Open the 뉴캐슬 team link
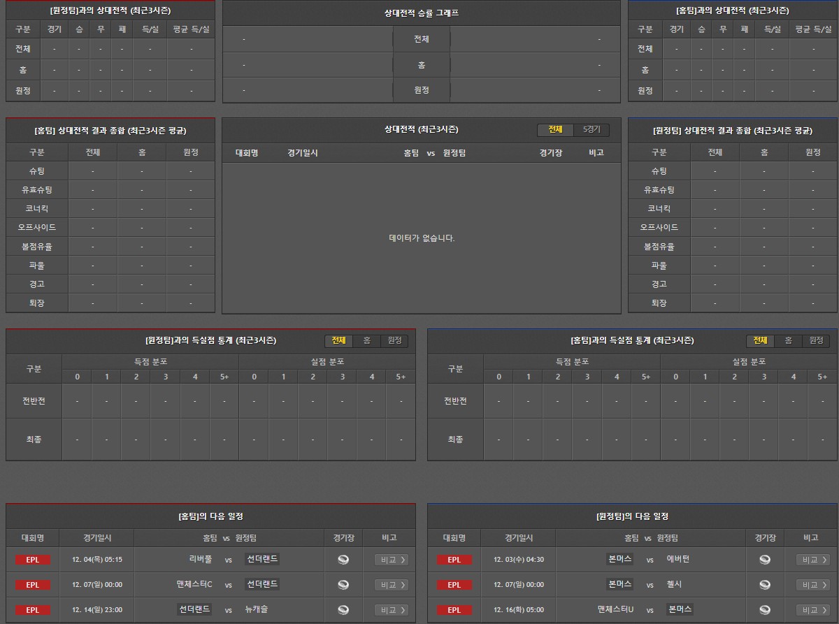Image resolution: width=839 pixels, height=624 pixels. (x=257, y=610)
